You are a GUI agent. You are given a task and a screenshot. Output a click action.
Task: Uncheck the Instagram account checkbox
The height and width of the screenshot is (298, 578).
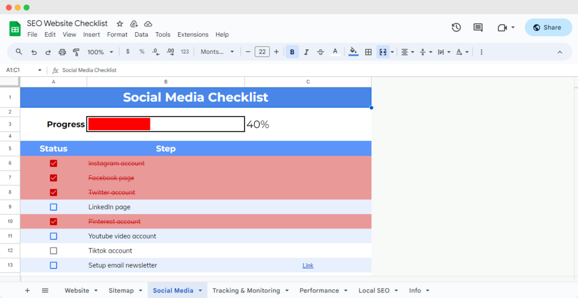tap(53, 163)
